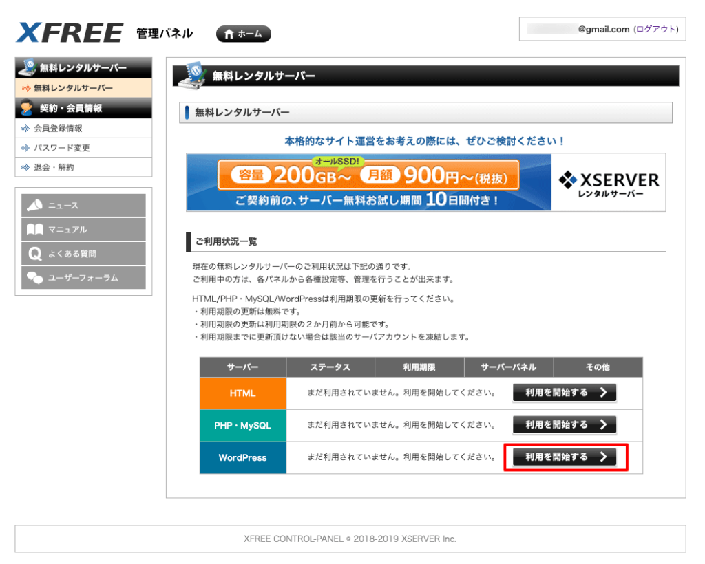Click the chevron on HTML start button

pyautogui.click(x=603, y=393)
